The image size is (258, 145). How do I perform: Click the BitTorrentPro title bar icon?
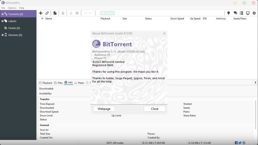[x=3, y=3]
